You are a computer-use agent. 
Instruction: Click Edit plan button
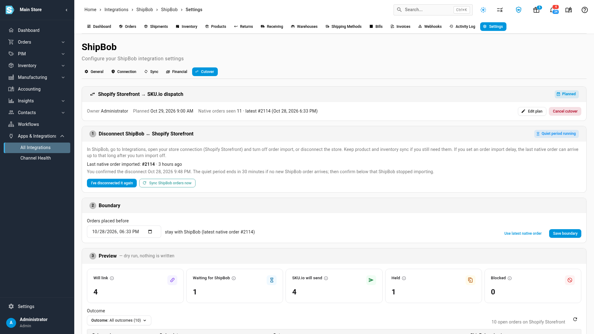click(x=532, y=111)
